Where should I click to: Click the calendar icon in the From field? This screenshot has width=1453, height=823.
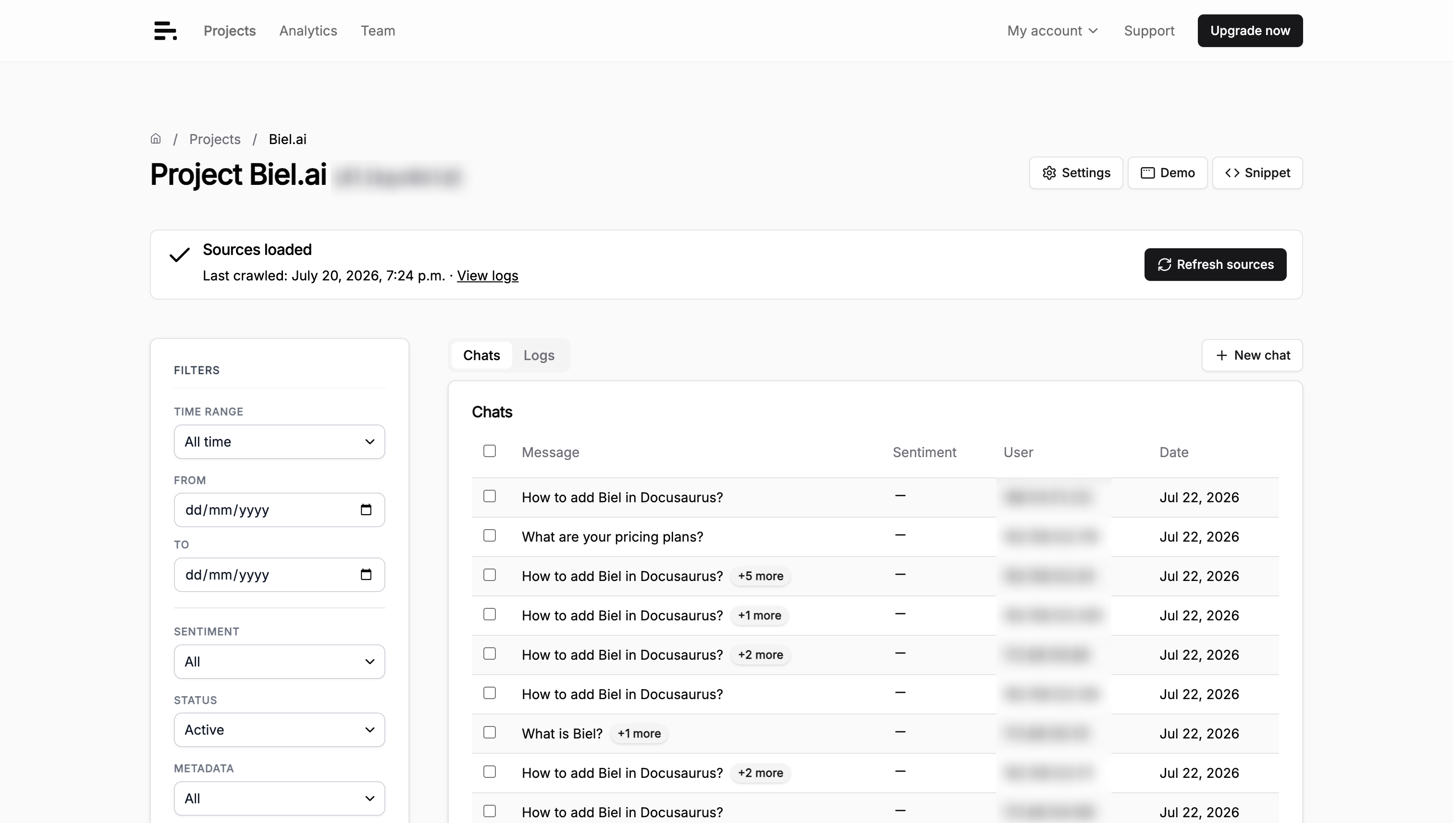point(366,510)
